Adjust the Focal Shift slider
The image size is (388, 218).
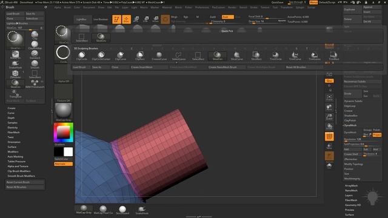pos(267,17)
